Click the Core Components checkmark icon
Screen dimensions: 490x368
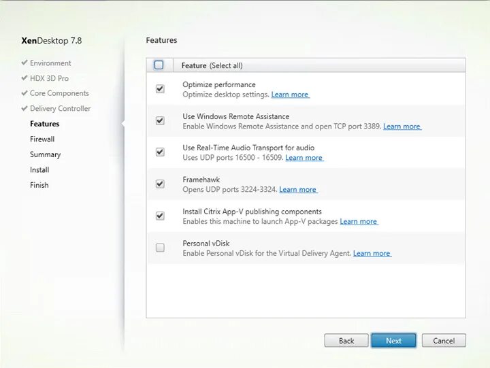(x=24, y=93)
